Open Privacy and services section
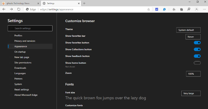Image resolution: width=208 pixels, height=109 pixels. pos(30,41)
